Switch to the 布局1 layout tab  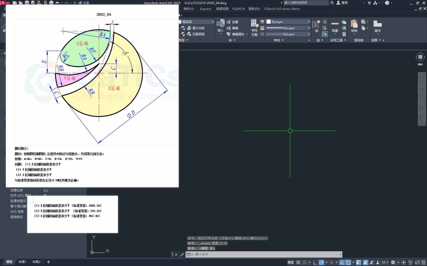point(22,262)
